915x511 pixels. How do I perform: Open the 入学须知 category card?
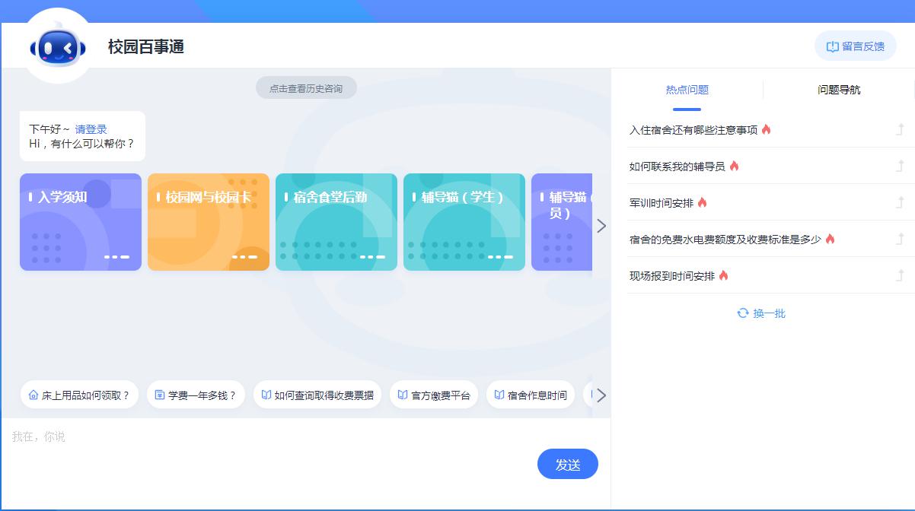coord(81,222)
